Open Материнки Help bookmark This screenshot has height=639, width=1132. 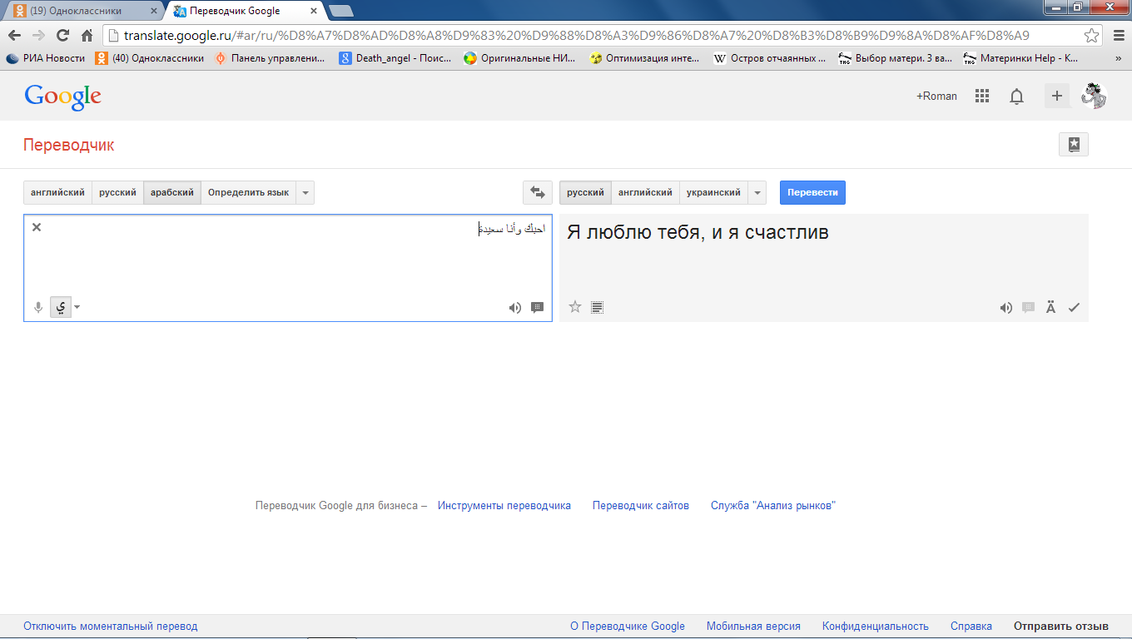point(1020,58)
